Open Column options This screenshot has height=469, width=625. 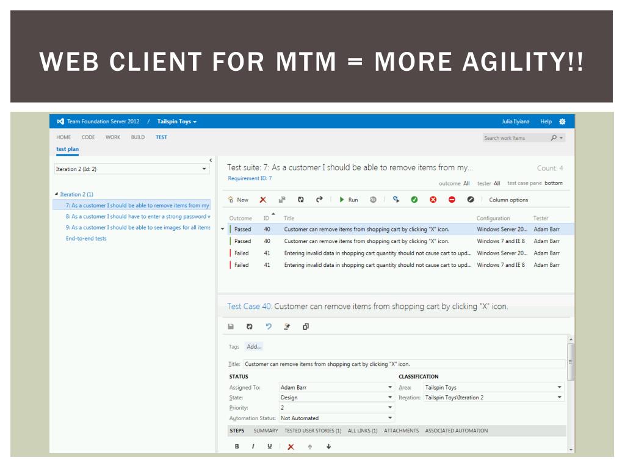point(508,200)
